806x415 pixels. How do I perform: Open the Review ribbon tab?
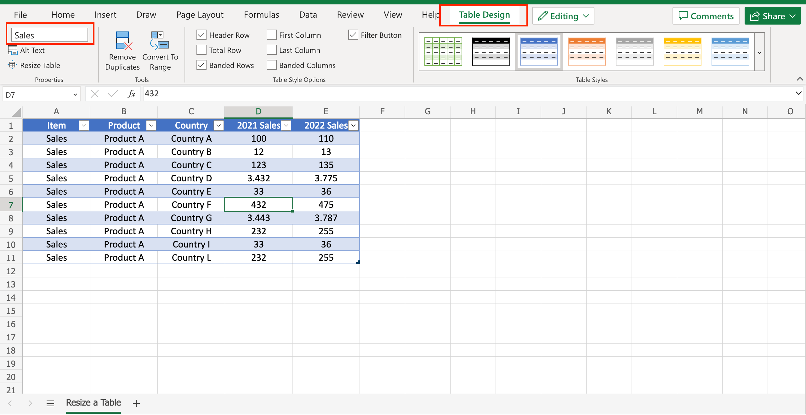point(350,14)
